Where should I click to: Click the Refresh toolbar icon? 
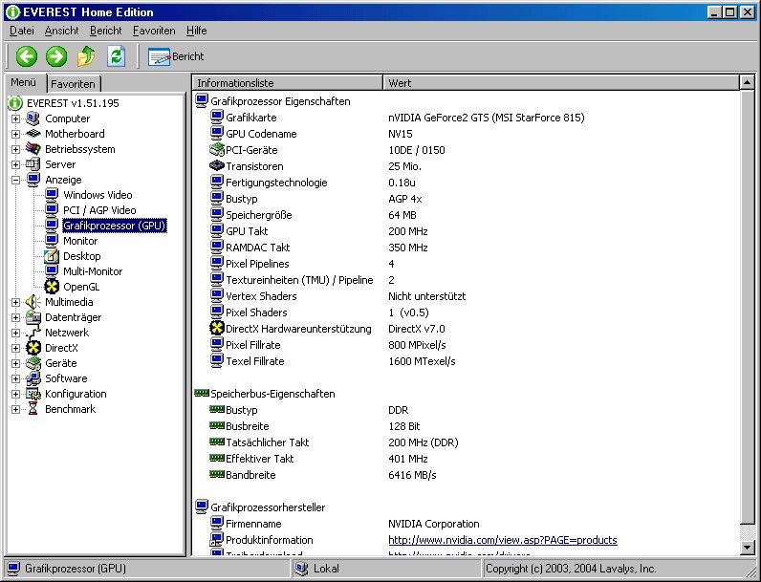[x=116, y=56]
